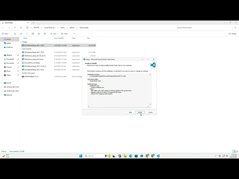Click the Share icon in Explorer toolbar
The image size is (239, 179).
pyautogui.click(x=39, y=34)
